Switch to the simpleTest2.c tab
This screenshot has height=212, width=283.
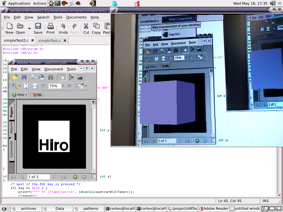[16, 40]
